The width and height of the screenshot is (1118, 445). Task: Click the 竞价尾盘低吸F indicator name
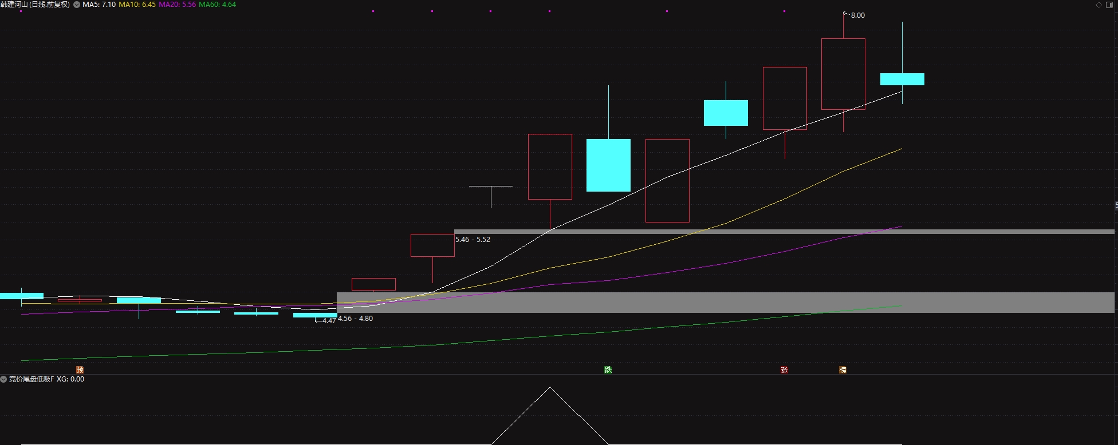(x=32, y=379)
